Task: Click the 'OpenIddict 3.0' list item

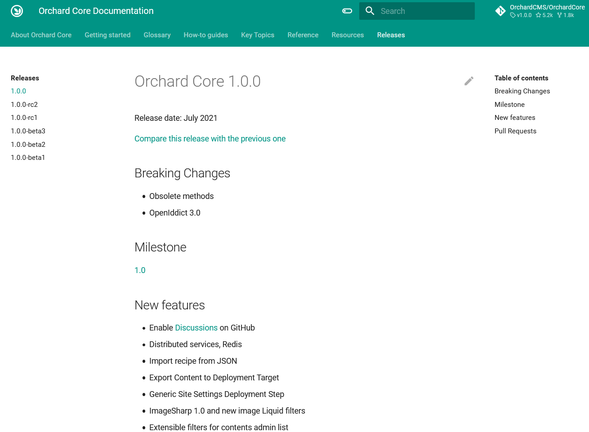Action: pyautogui.click(x=174, y=213)
